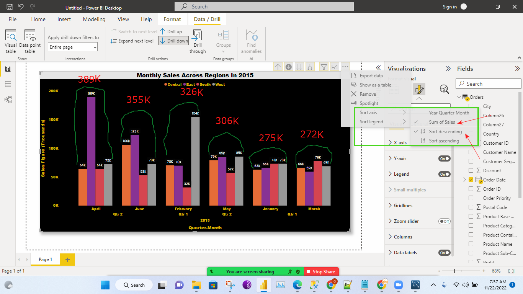This screenshot has width=523, height=294.
Task: Click the Search box in the title bar
Action: point(264,7)
